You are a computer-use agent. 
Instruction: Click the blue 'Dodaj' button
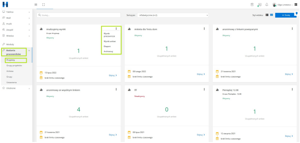(x=285, y=15)
